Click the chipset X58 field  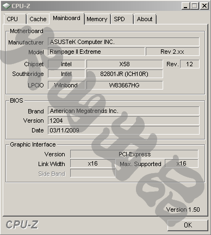pyautogui.click(x=125, y=64)
